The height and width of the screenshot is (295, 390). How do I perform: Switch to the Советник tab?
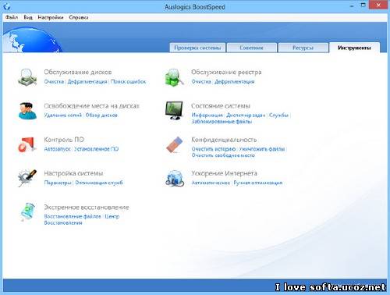tap(251, 48)
